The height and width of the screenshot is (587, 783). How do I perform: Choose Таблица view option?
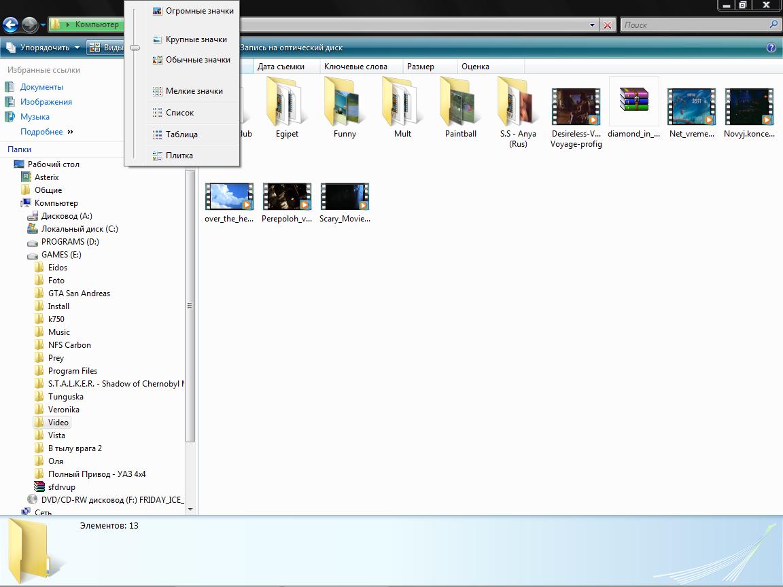(181, 135)
